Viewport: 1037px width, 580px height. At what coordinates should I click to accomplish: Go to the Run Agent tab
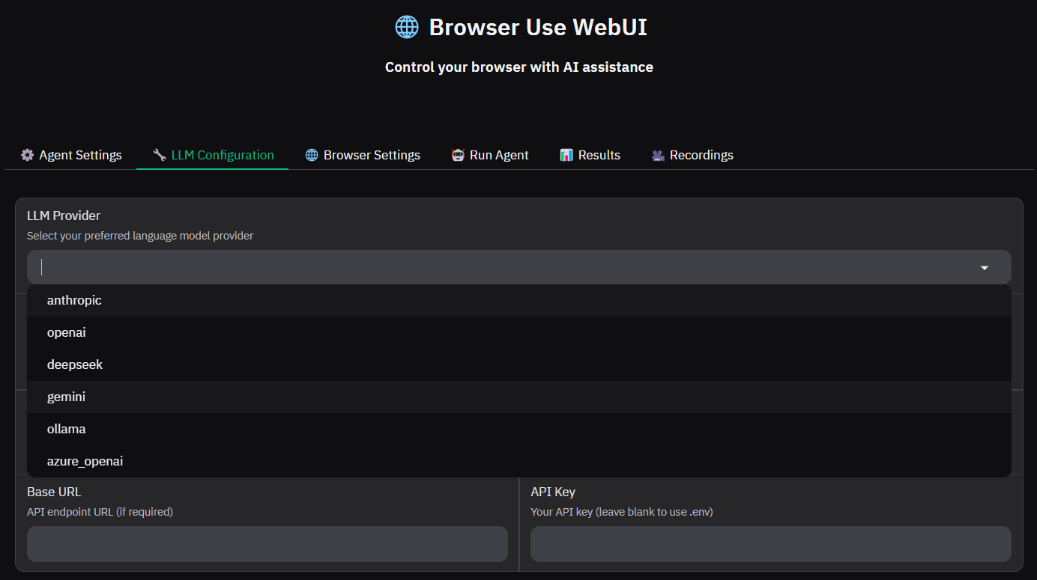click(x=490, y=155)
